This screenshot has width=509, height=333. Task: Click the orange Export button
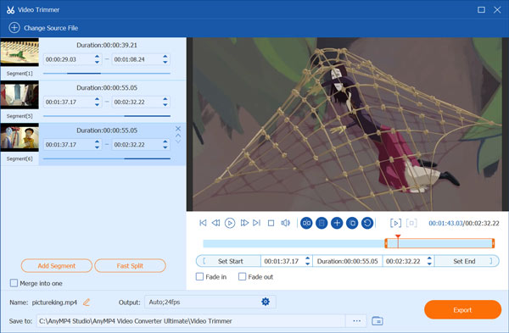(x=462, y=309)
